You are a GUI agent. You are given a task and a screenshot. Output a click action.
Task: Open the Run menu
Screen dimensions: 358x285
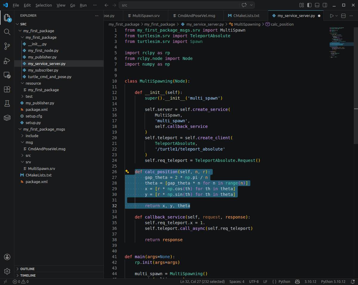(x=84, y=5)
